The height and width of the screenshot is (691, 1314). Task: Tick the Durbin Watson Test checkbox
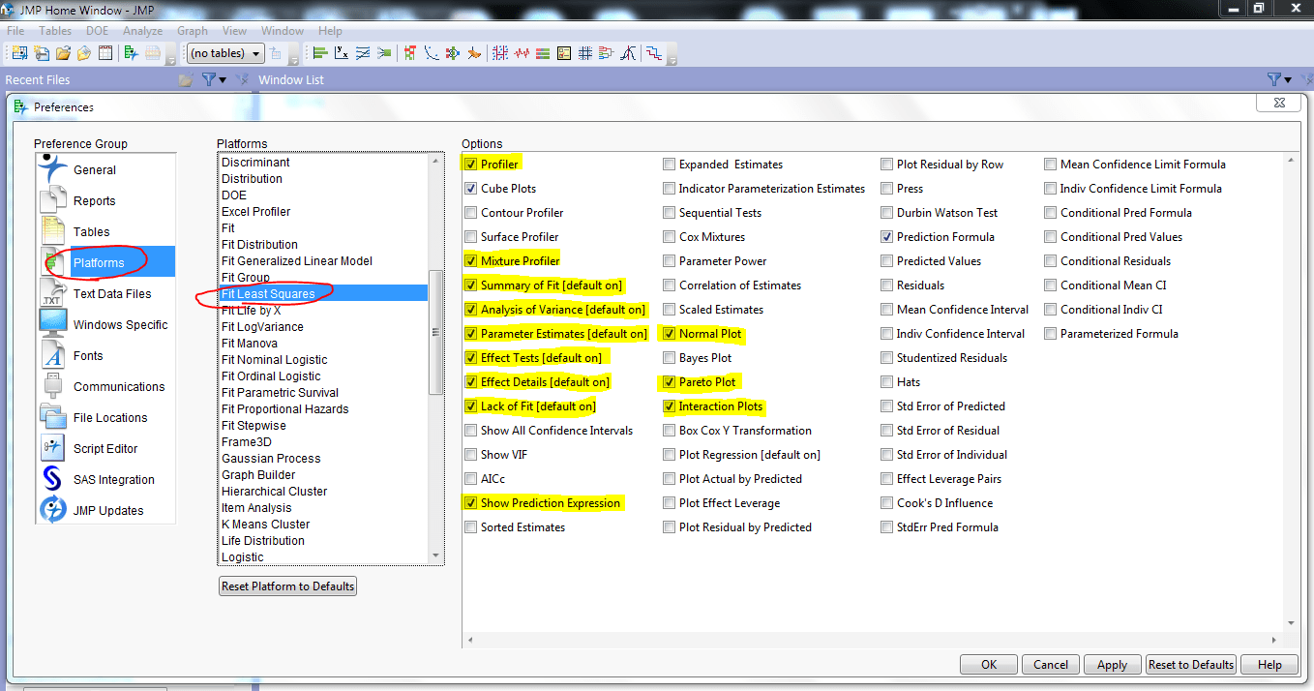pos(887,213)
